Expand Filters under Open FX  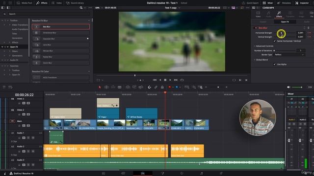[x=10, y=51]
